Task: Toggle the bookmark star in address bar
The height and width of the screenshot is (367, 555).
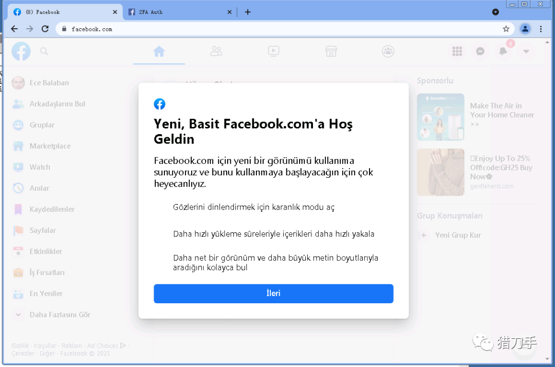Action: pos(506,29)
